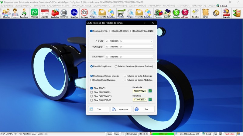Open the VENDEDOR dropdown
243x136 pixels.
[151, 47]
